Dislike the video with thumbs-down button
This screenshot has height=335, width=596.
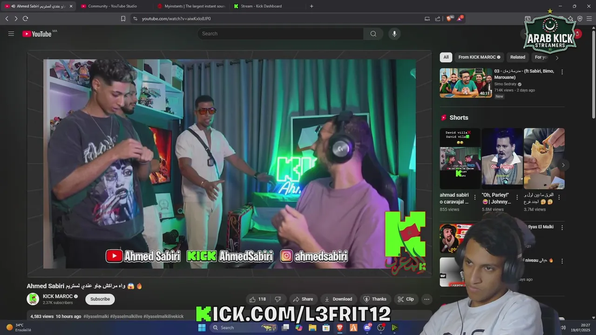(x=278, y=299)
